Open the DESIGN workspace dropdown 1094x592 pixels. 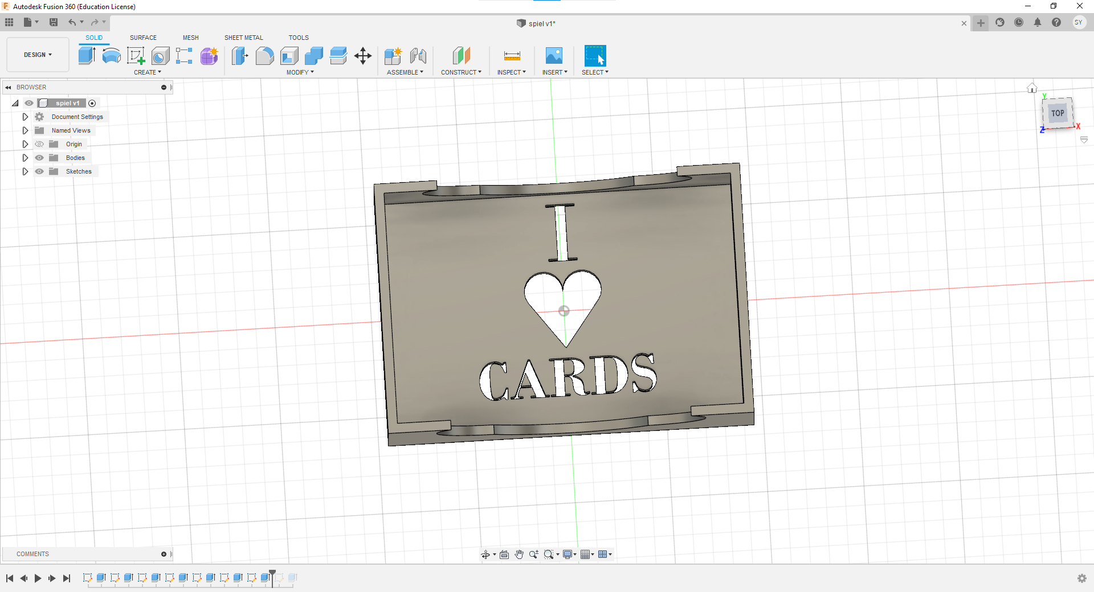click(x=38, y=55)
